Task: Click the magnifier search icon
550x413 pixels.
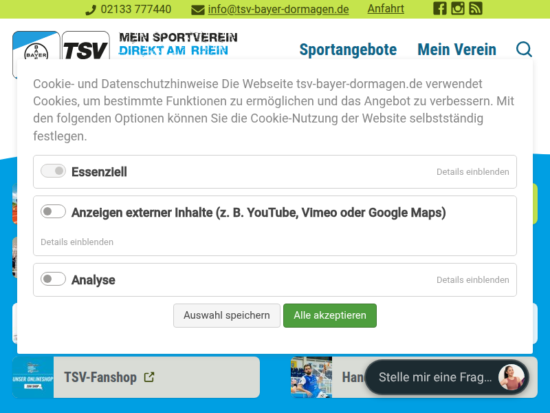Action: coord(524,50)
